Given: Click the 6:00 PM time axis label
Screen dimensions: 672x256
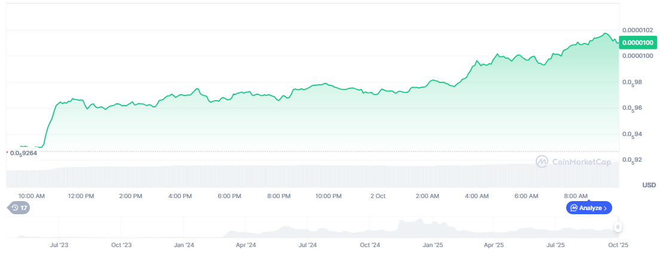Looking at the screenshot, I should point(230,196).
